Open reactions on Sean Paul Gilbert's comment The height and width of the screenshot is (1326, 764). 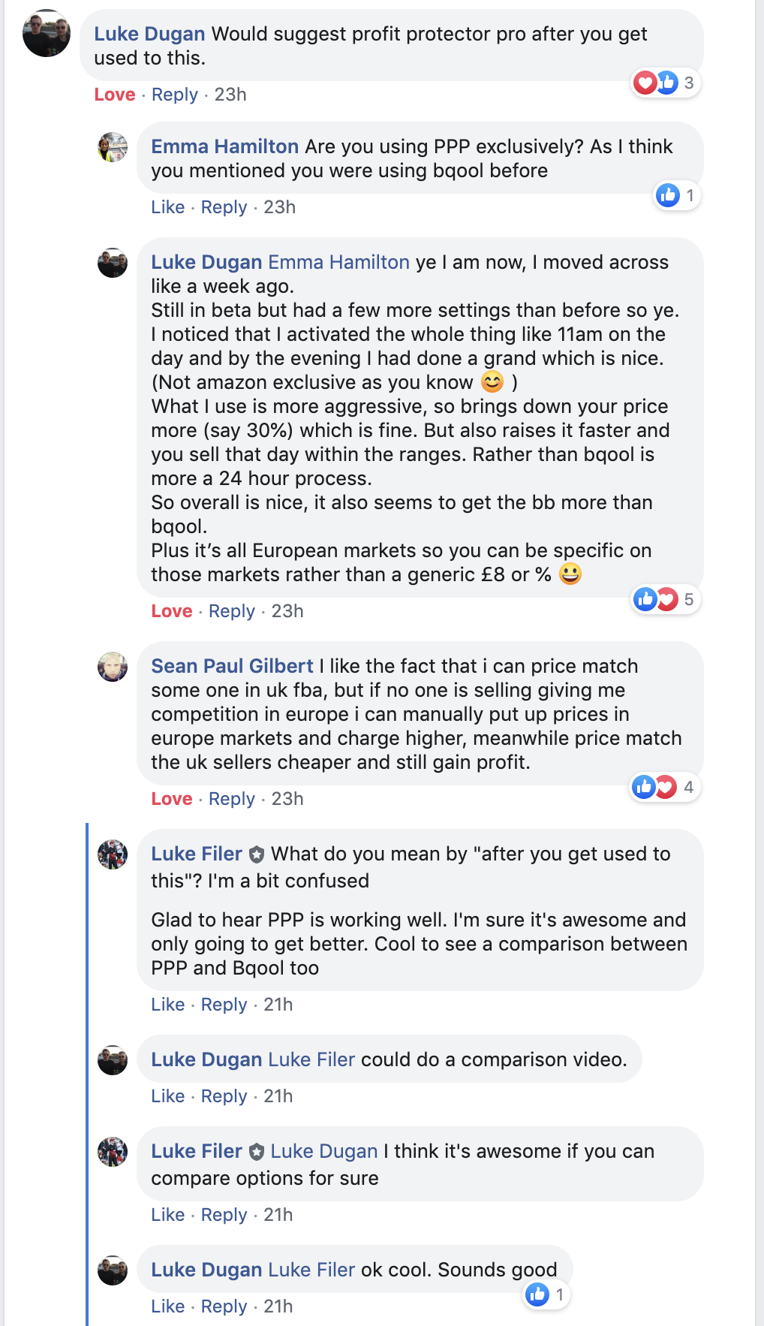pyautogui.click(x=663, y=787)
